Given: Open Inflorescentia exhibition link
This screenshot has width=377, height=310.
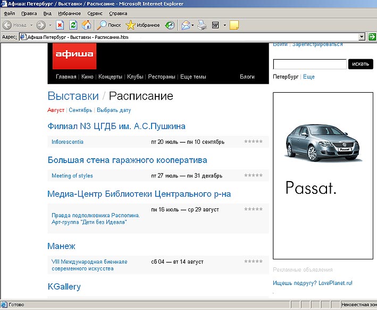Looking at the screenshot, I should [68, 142].
